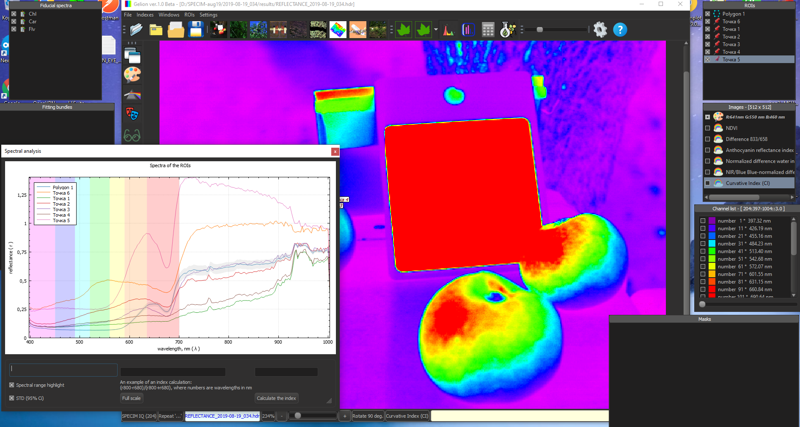Click the paint palette icon in sidebar
This screenshot has width=800, height=427.
click(x=132, y=75)
